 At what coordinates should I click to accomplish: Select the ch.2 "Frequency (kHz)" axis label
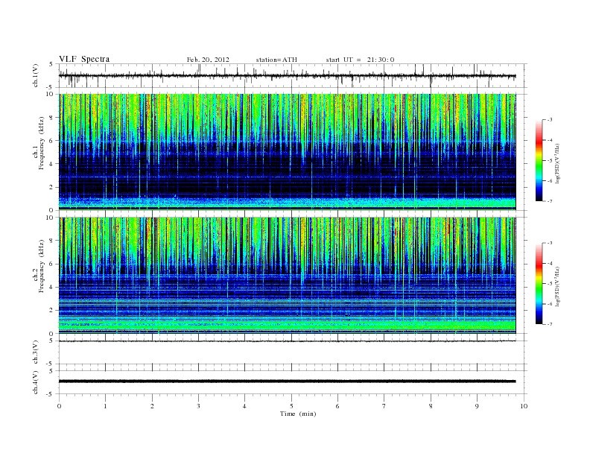point(42,267)
